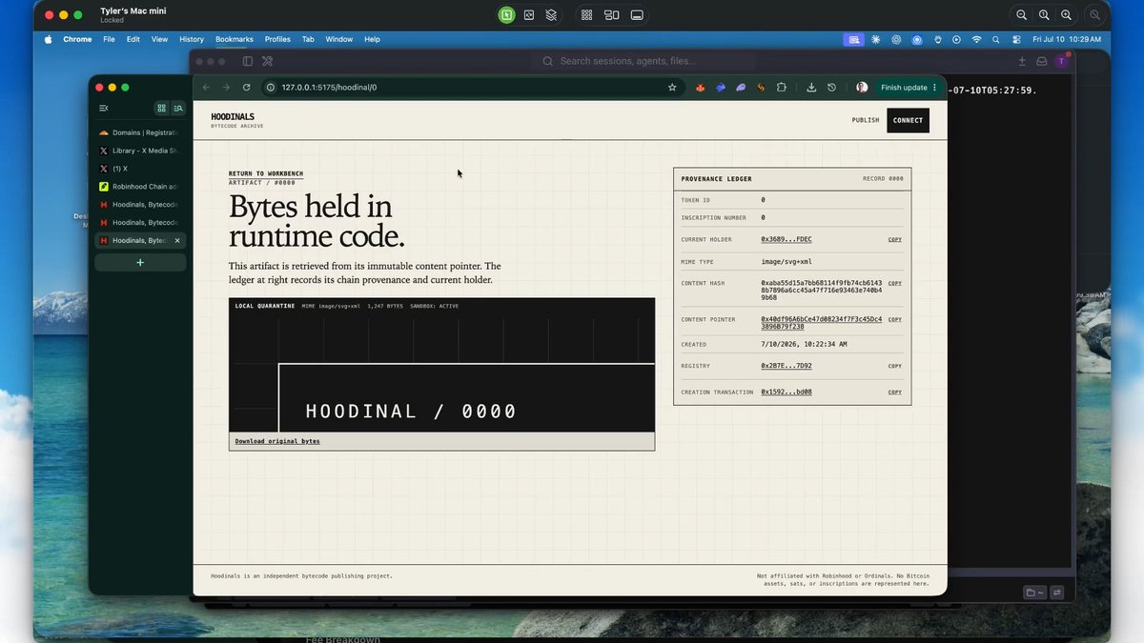Open the File menu
The width and height of the screenshot is (1144, 643).
tap(109, 39)
